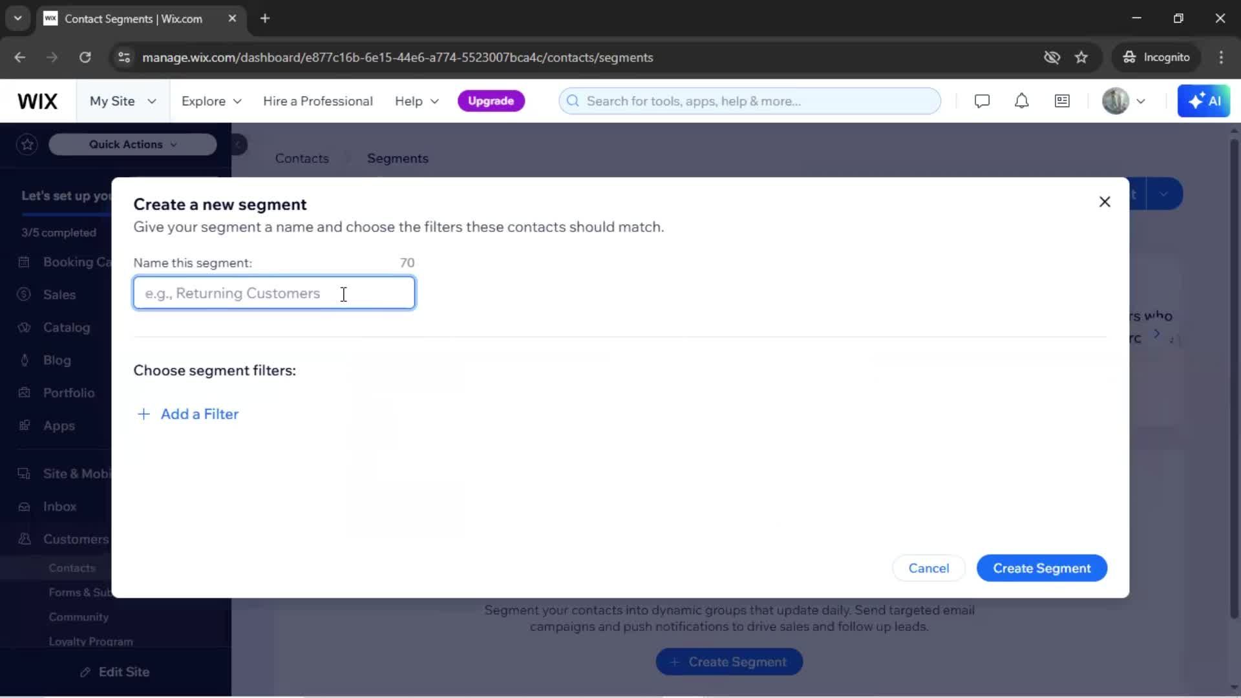
Task: Expand the Quick Actions dropdown
Action: [x=133, y=144]
